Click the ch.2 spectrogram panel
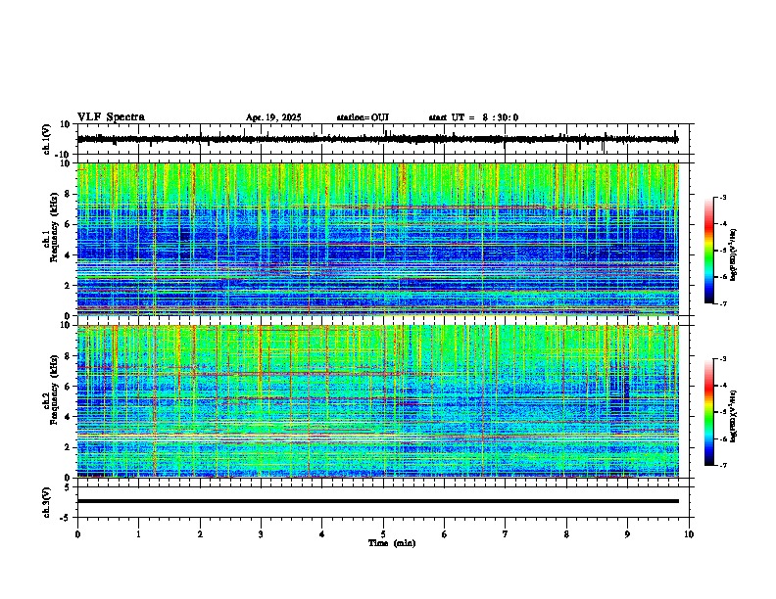The width and height of the screenshot is (776, 599). point(377,401)
